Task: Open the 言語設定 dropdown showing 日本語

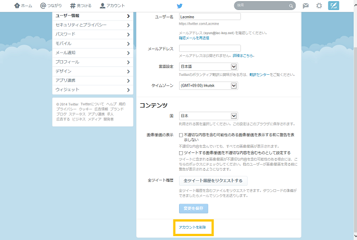Action: tap(208, 66)
